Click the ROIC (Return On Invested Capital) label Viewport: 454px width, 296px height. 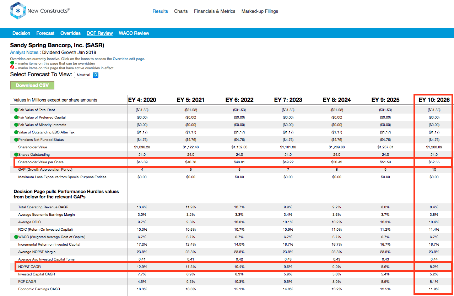click(45, 230)
